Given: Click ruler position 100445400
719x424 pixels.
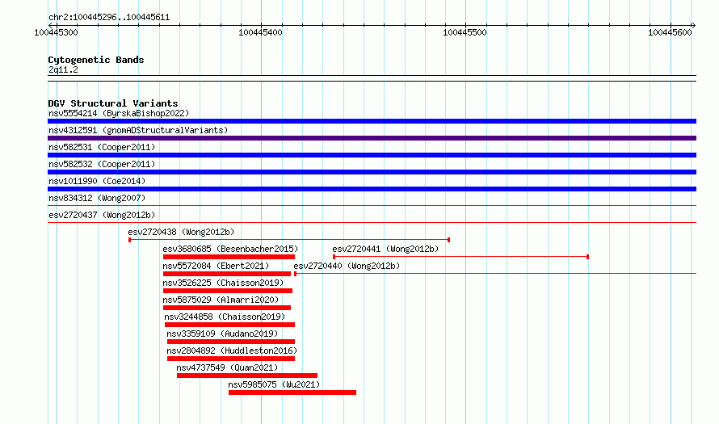Looking at the screenshot, I should 260,32.
